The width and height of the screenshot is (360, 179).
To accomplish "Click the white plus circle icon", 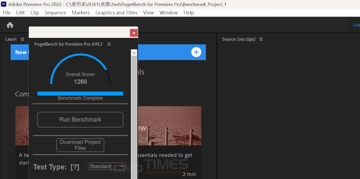I will click(196, 52).
